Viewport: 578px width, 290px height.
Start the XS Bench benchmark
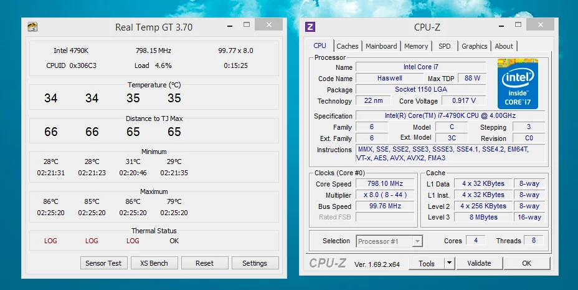pyautogui.click(x=154, y=263)
